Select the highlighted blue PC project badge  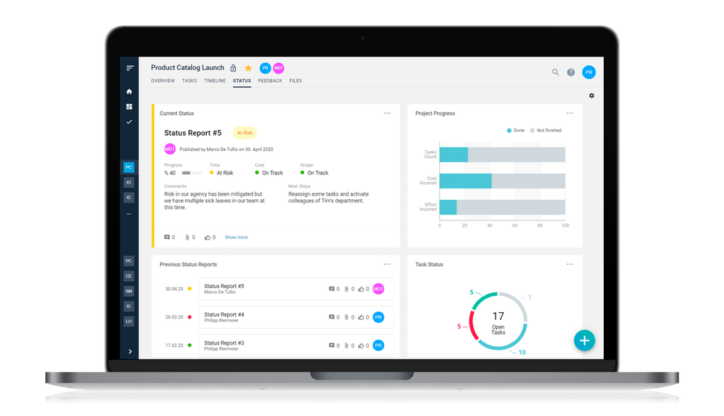tap(129, 167)
